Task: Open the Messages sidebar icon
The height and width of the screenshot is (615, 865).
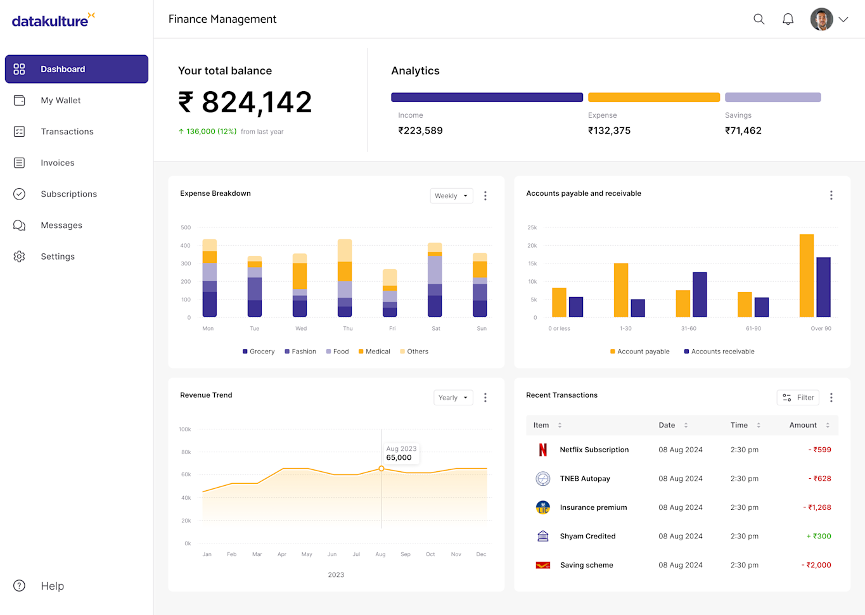Action: [19, 225]
